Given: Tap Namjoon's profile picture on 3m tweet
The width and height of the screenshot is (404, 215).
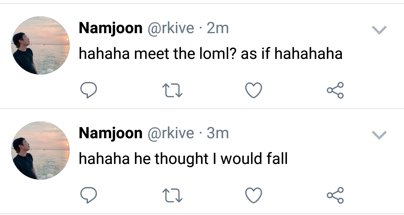Looking at the screenshot, I should pos(41,151).
